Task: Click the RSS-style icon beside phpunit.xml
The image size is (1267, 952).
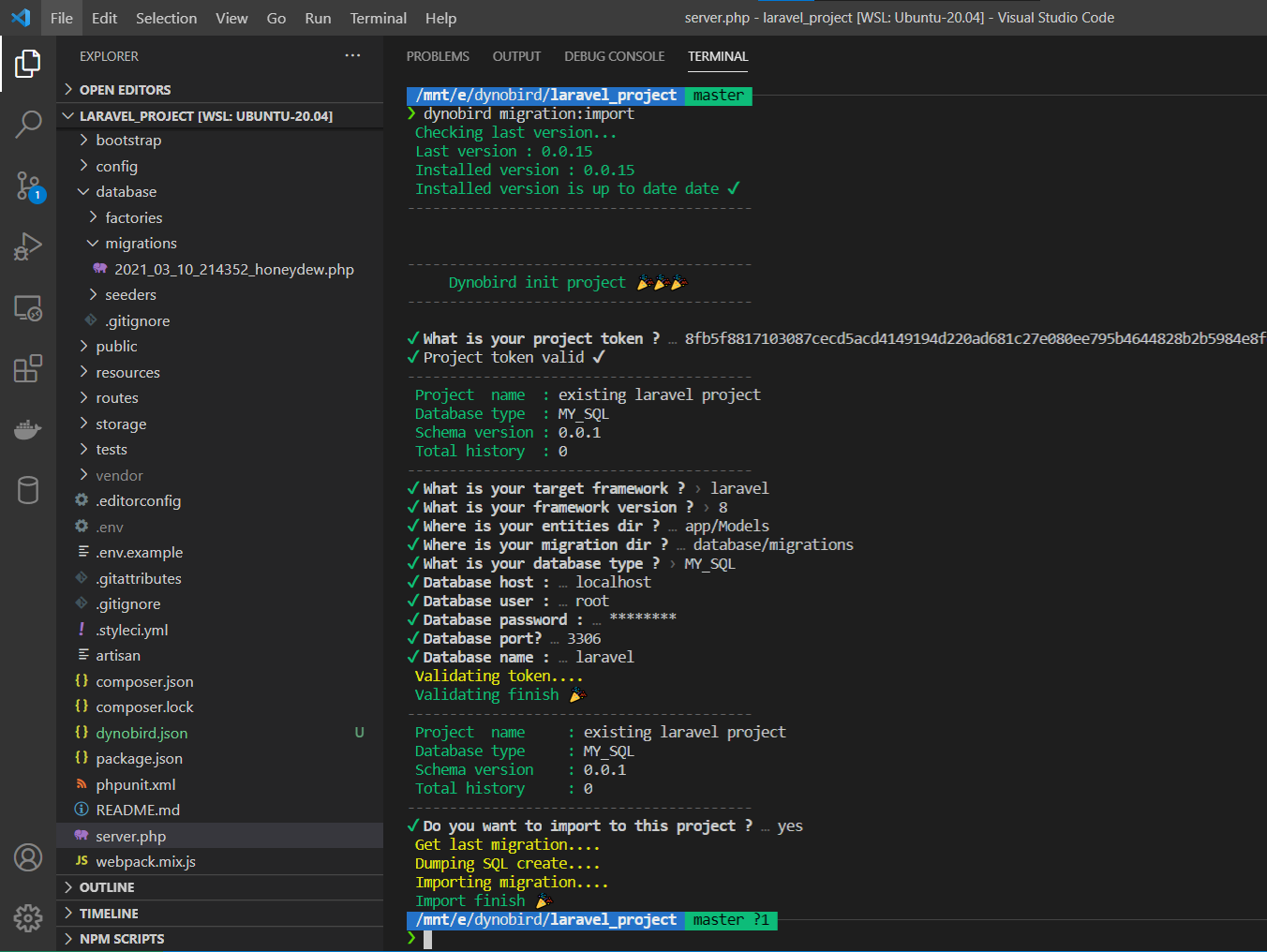Action: (82, 784)
